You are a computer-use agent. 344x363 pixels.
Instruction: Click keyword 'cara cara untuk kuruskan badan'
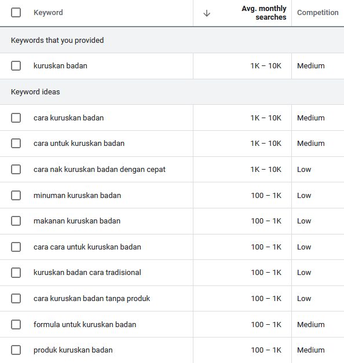click(x=87, y=247)
